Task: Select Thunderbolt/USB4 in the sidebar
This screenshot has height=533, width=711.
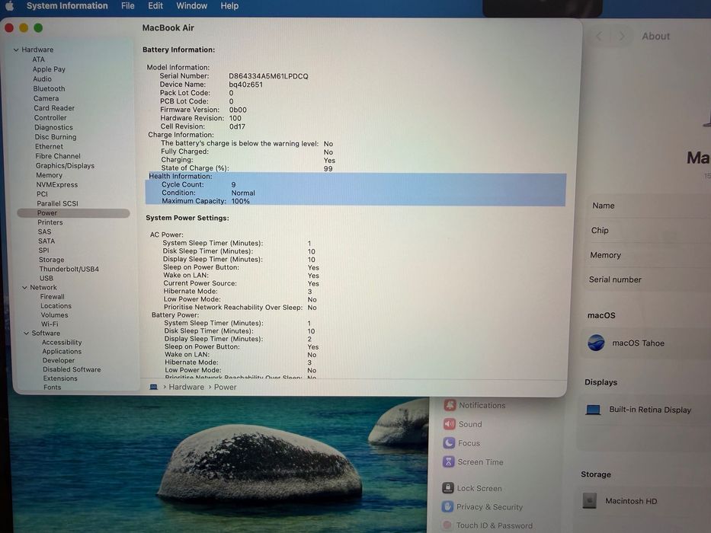Action: tap(69, 269)
